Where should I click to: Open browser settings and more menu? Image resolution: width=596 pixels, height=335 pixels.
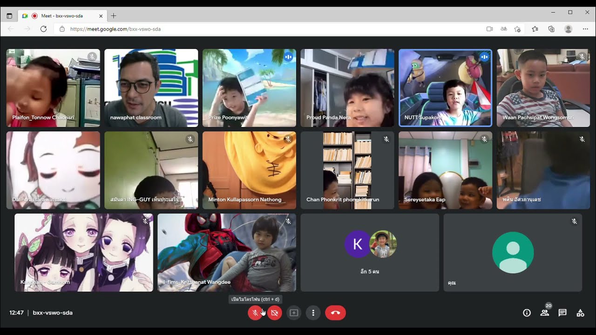pos(585,29)
